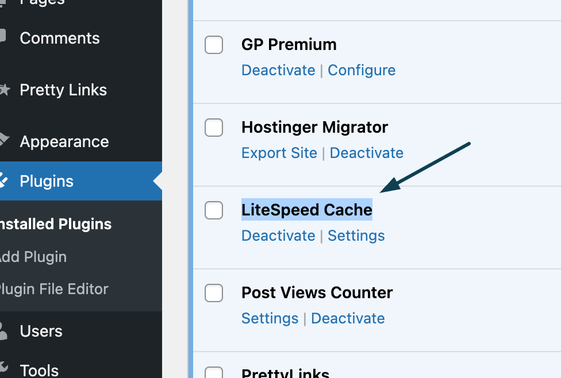The width and height of the screenshot is (561, 378).
Task: Open Post Views Counter Settings link
Action: (x=270, y=318)
